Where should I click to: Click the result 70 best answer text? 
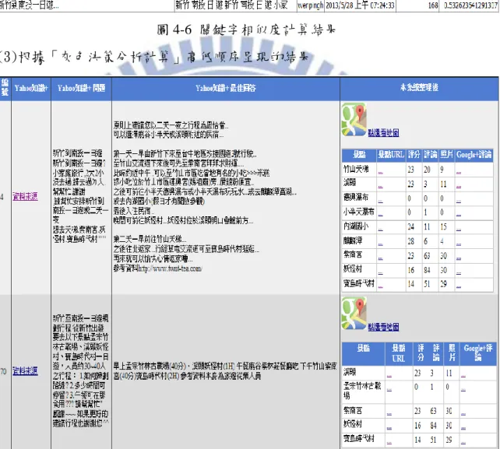(225, 371)
